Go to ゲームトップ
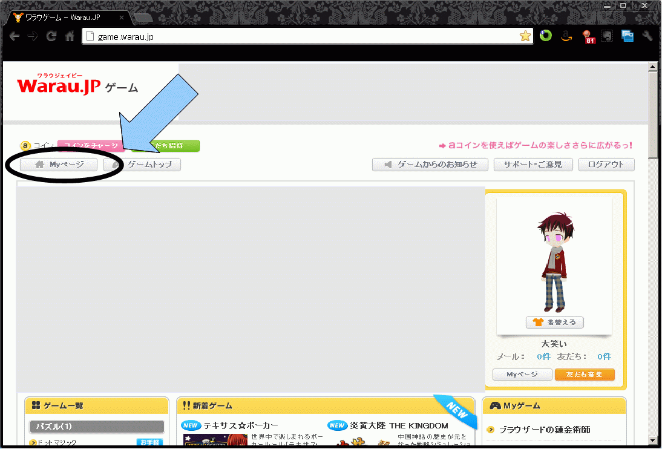662x449 pixels. point(142,165)
